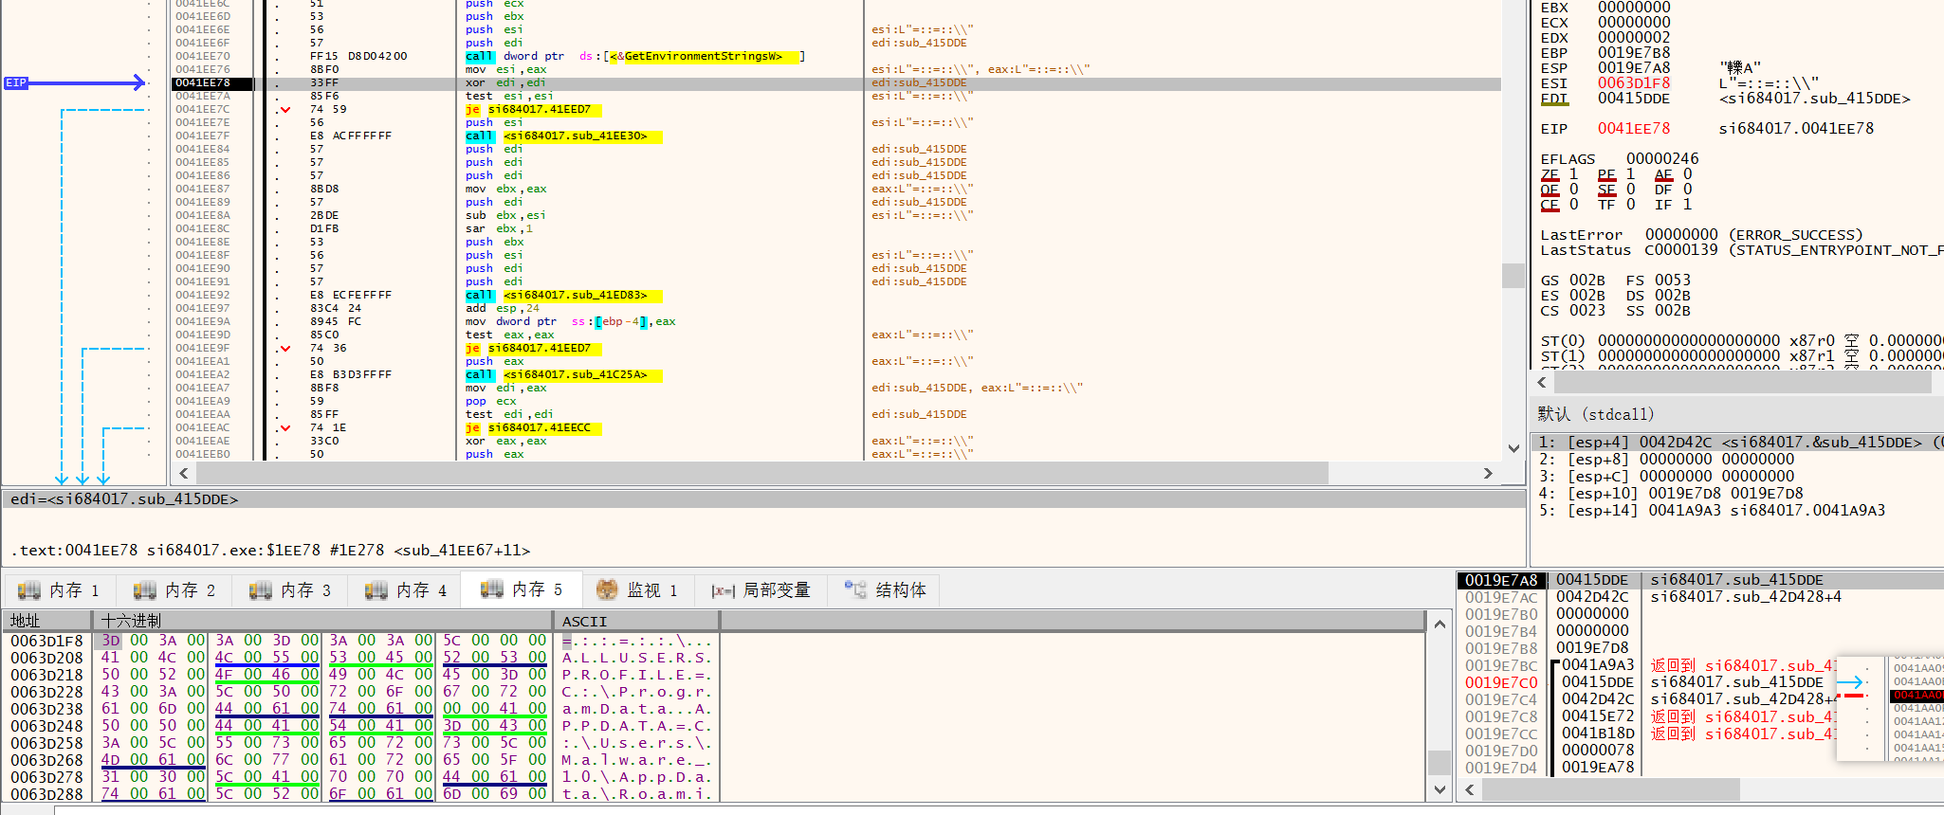Select call argument 1 row [esp+4]
Screen dimensions: 1944x815
pyautogui.click(x=1737, y=443)
